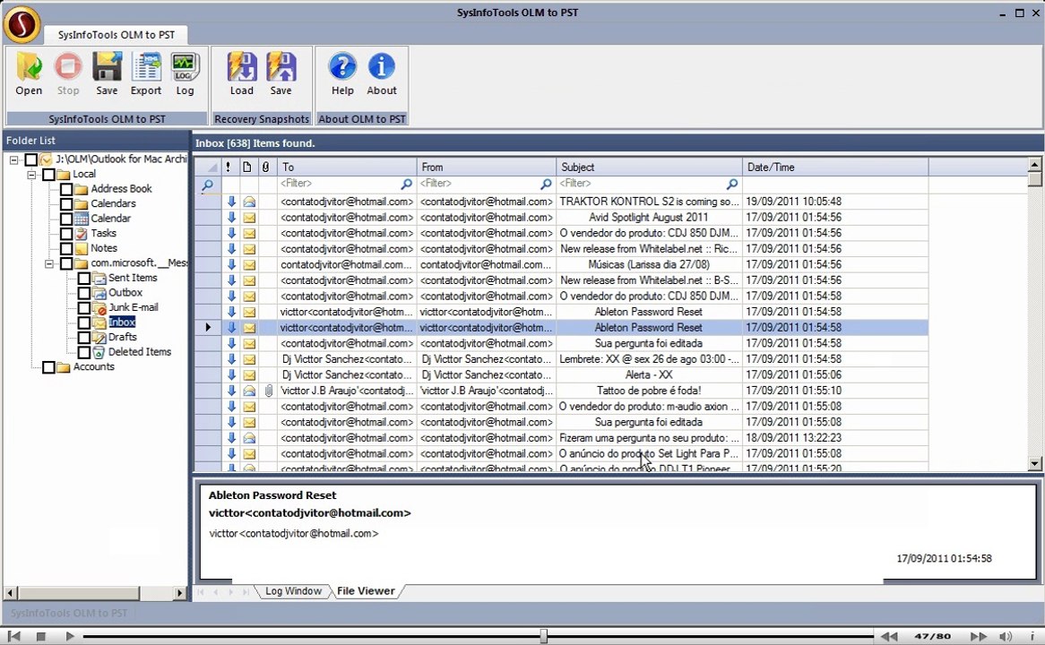Viewport: 1045px width, 645px height.
Task: Click the SysInfoTools application logo
Action: pyautogui.click(x=22, y=24)
